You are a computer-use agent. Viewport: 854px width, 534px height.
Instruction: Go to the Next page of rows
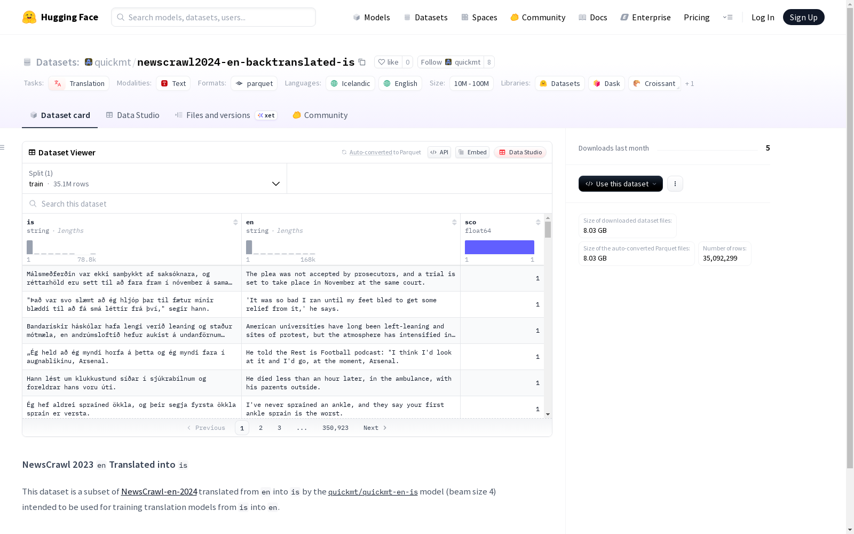pyautogui.click(x=375, y=428)
